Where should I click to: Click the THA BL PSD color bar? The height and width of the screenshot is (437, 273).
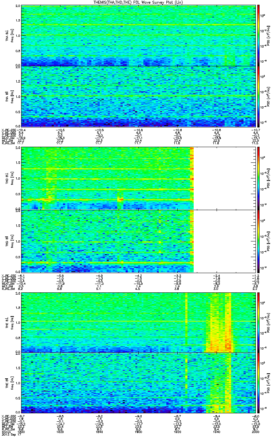point(258,35)
